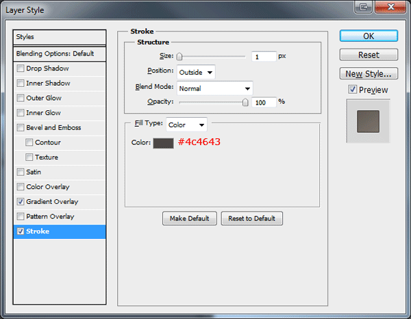The image size is (411, 319).
Task: Tick the Inner Glow checkbox
Action: click(x=21, y=113)
